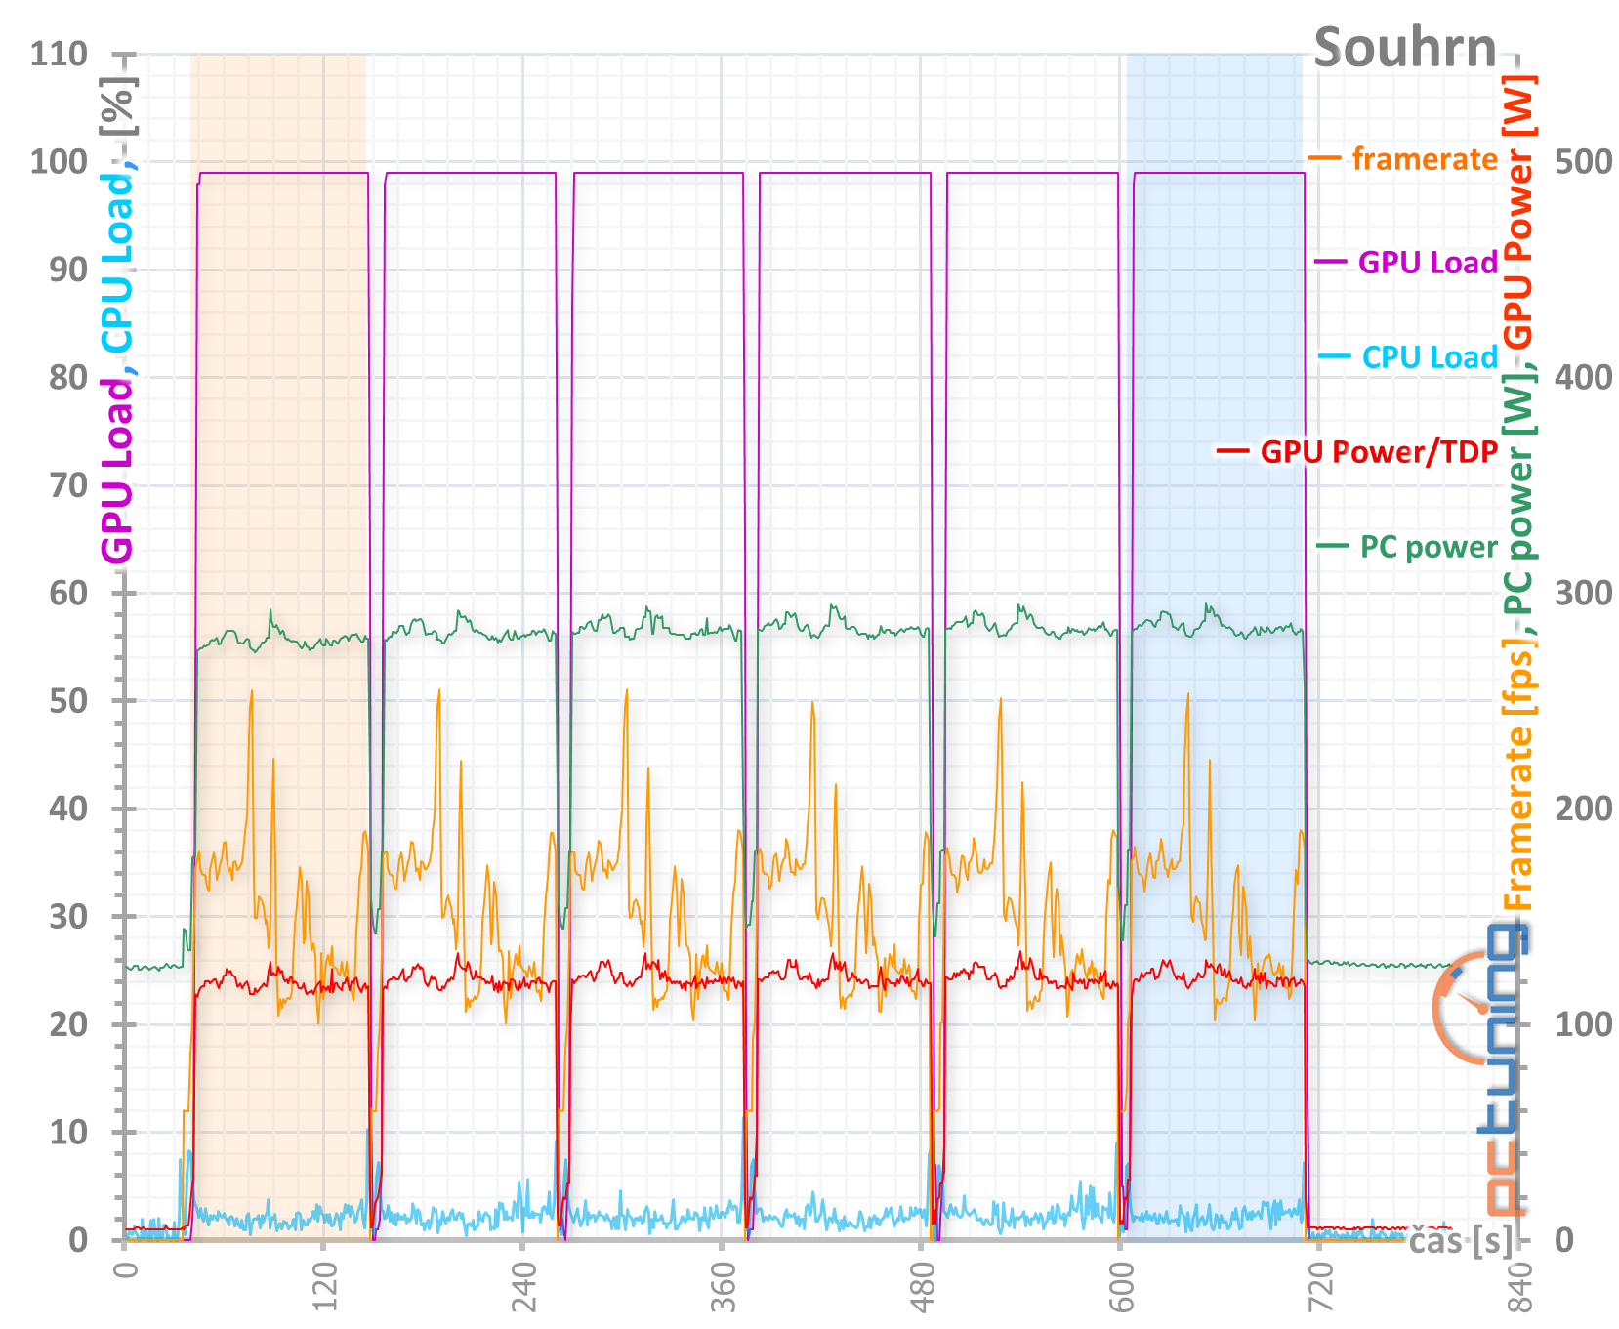Select the "240" time axis tick
This screenshot has height=1329, width=1619.
pos(523,1288)
